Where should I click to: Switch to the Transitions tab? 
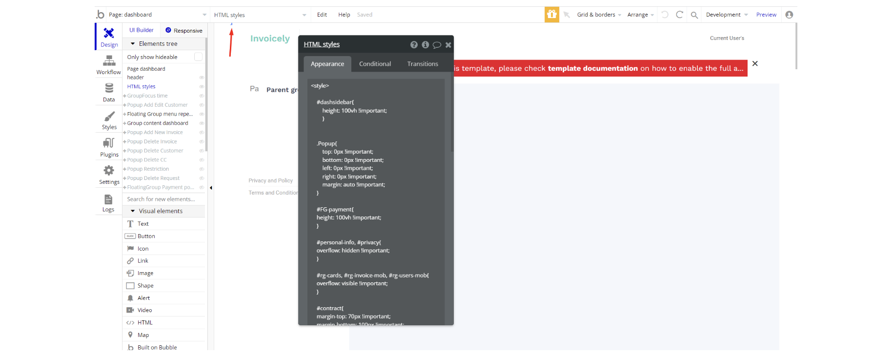click(423, 64)
